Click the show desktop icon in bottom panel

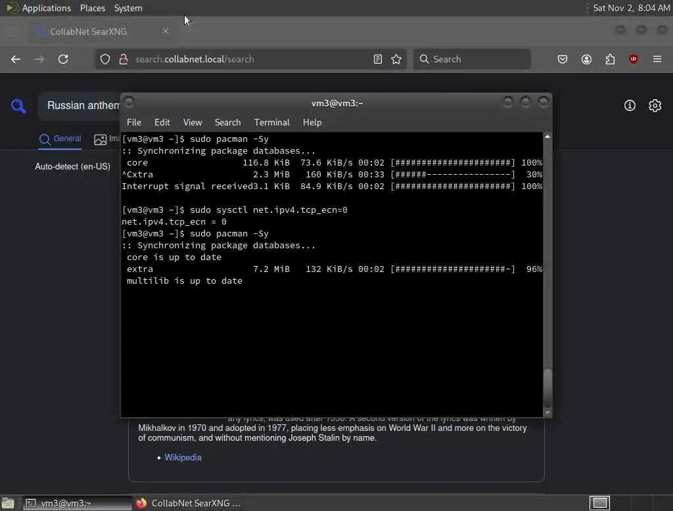click(8, 503)
